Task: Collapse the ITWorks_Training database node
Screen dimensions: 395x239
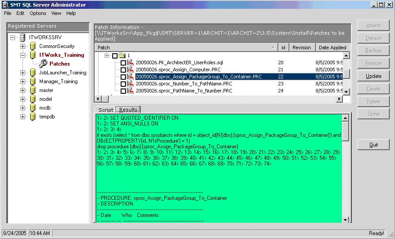Action: click(23, 55)
